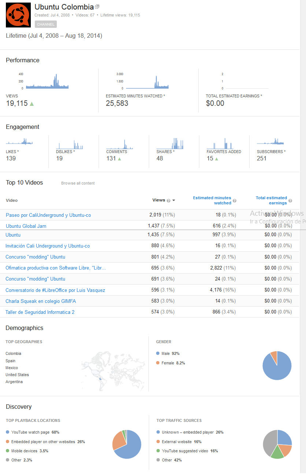Open the Browse all content link
Viewport: 306px width, 475px height.
pyautogui.click(x=78, y=183)
